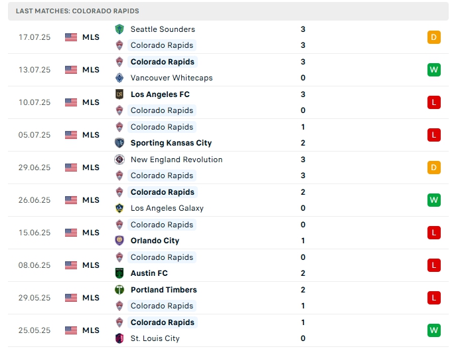
Task: Click the Seattle Sounders team crest
Action: click(119, 29)
